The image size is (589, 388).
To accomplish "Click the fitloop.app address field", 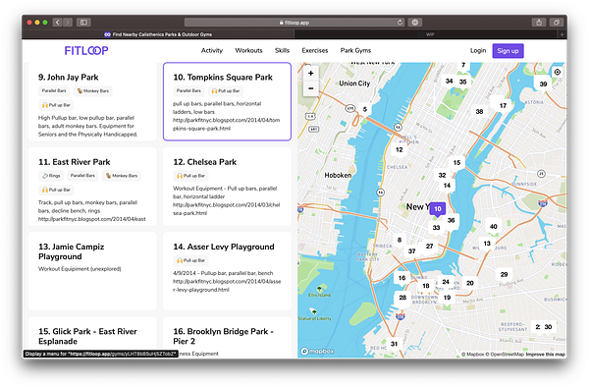I will (294, 23).
